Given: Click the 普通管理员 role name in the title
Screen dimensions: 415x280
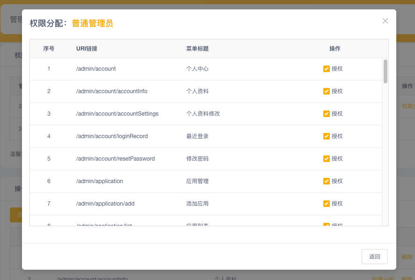Looking at the screenshot, I should click(x=92, y=23).
